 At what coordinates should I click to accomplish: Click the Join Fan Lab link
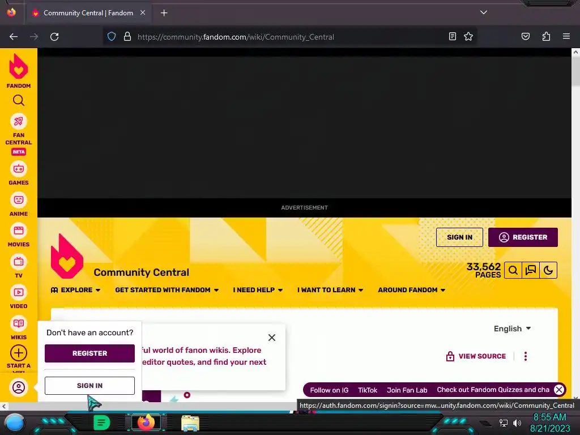[407, 390]
